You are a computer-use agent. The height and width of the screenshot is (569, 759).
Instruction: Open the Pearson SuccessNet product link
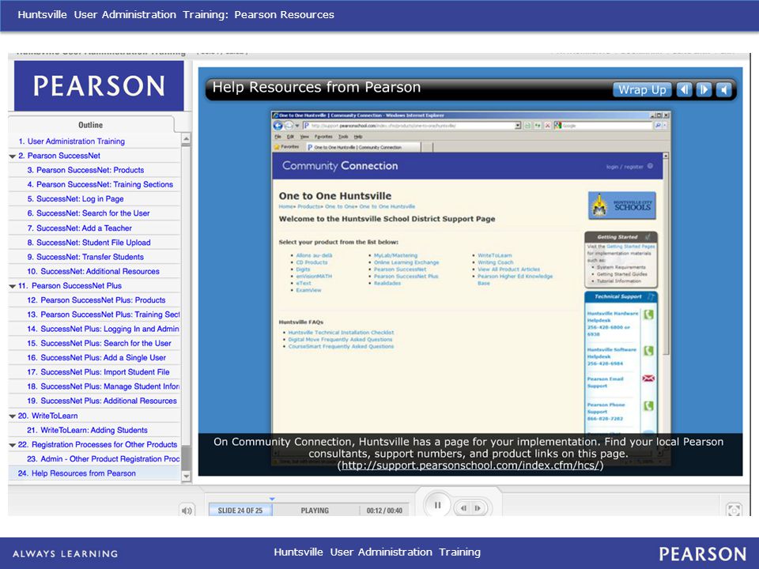pos(400,269)
